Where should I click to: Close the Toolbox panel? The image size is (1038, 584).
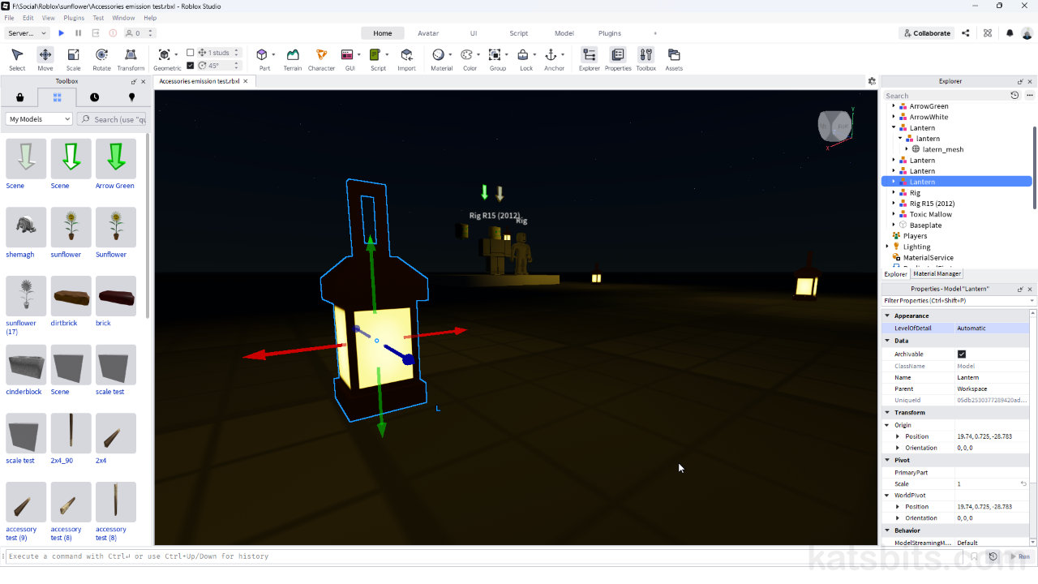(144, 81)
